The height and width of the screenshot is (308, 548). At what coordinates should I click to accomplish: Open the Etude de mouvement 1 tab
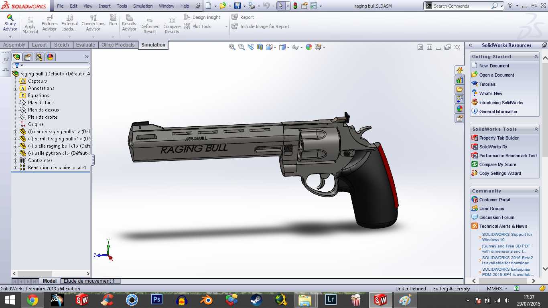tap(89, 281)
